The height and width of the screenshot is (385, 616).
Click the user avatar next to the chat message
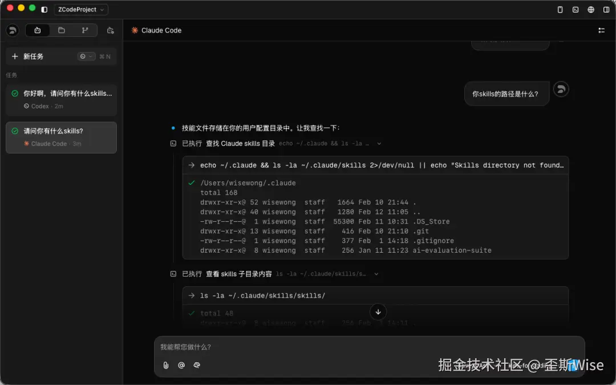[x=561, y=89]
